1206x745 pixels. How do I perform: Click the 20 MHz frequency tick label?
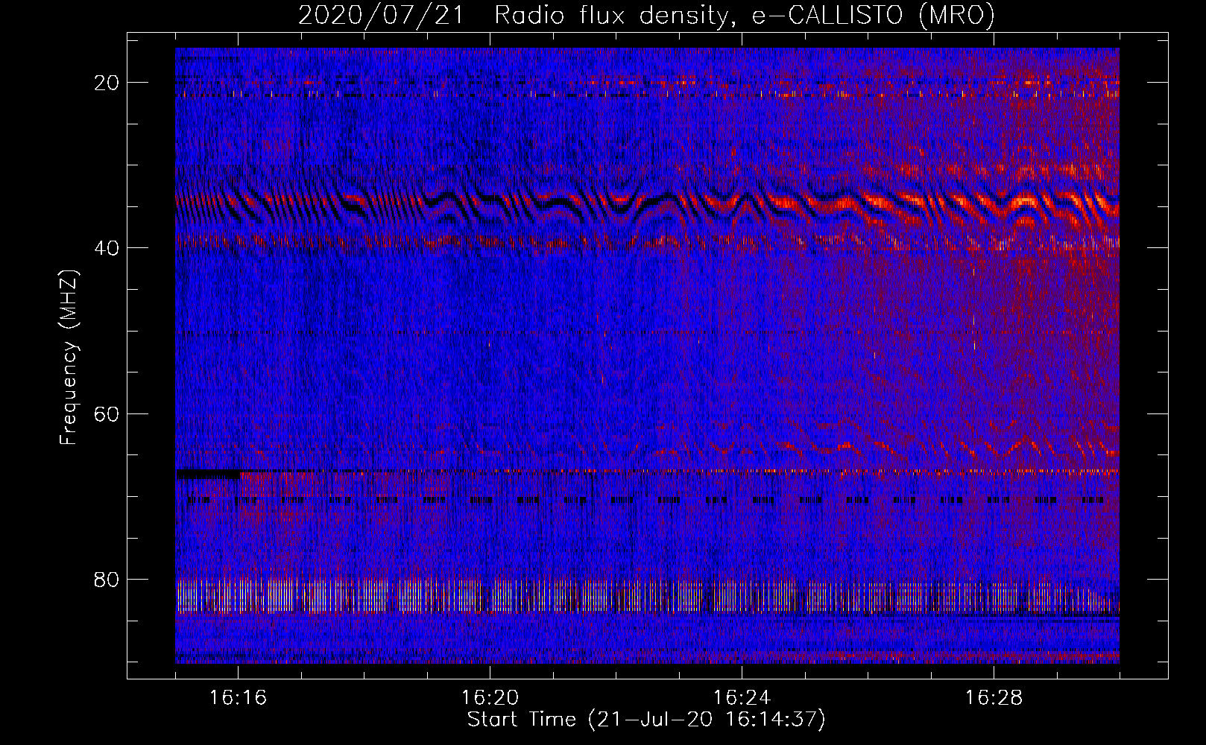(107, 83)
